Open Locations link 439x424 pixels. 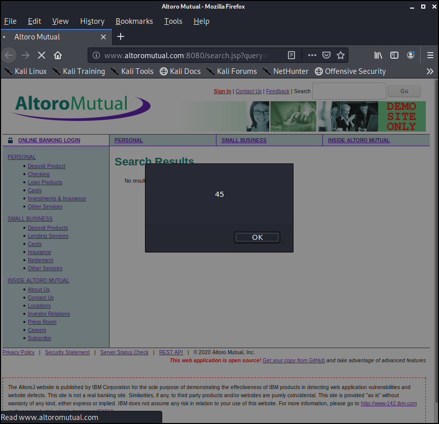point(39,306)
